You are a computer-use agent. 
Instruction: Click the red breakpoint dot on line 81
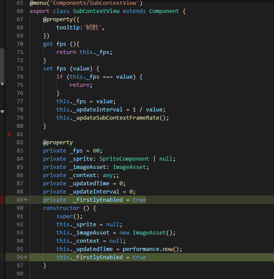click(9, 134)
